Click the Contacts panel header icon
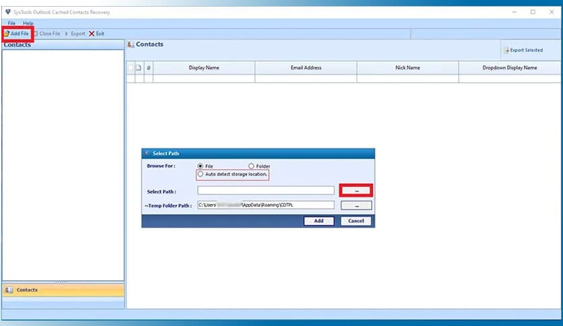Viewport: 563px width, 326px height. 131,44
